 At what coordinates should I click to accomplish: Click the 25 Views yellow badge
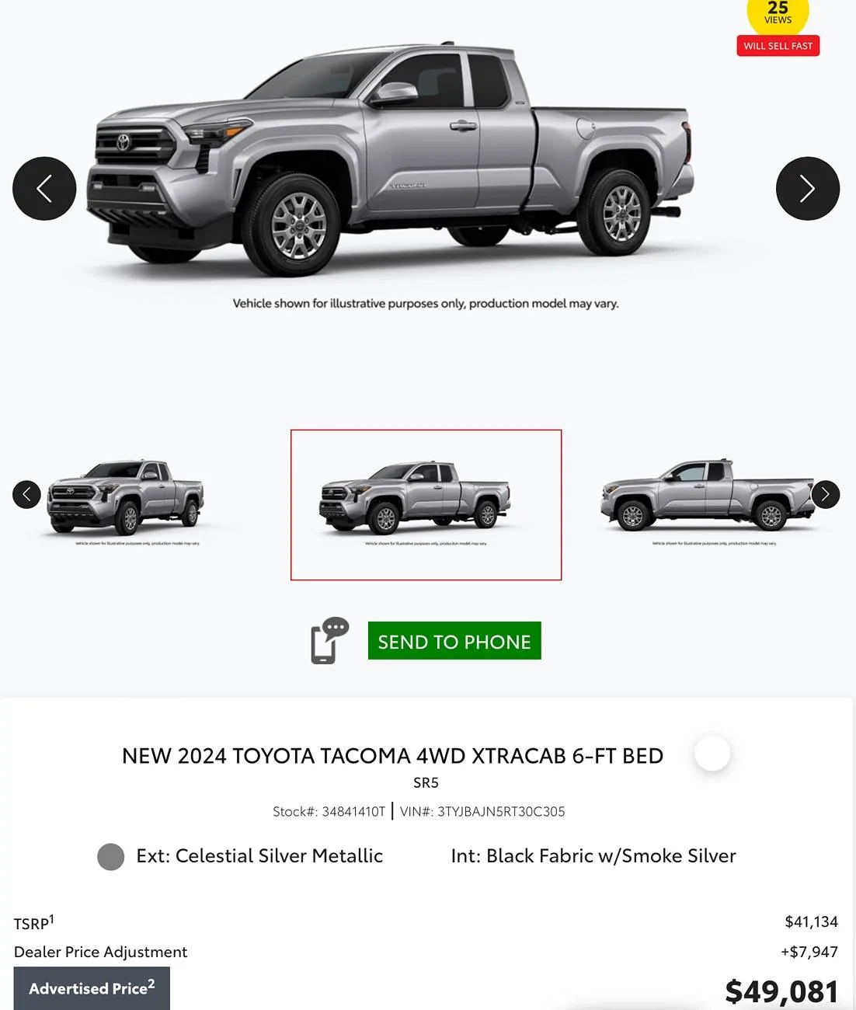(x=778, y=14)
